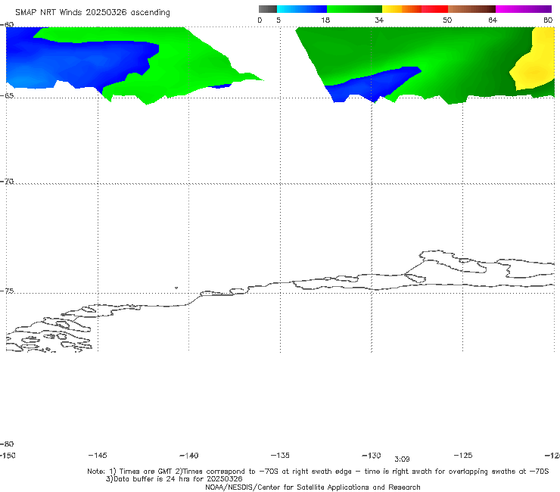Click the 'SMAP NRT Winds 20250326 ascending' title

tap(92, 12)
